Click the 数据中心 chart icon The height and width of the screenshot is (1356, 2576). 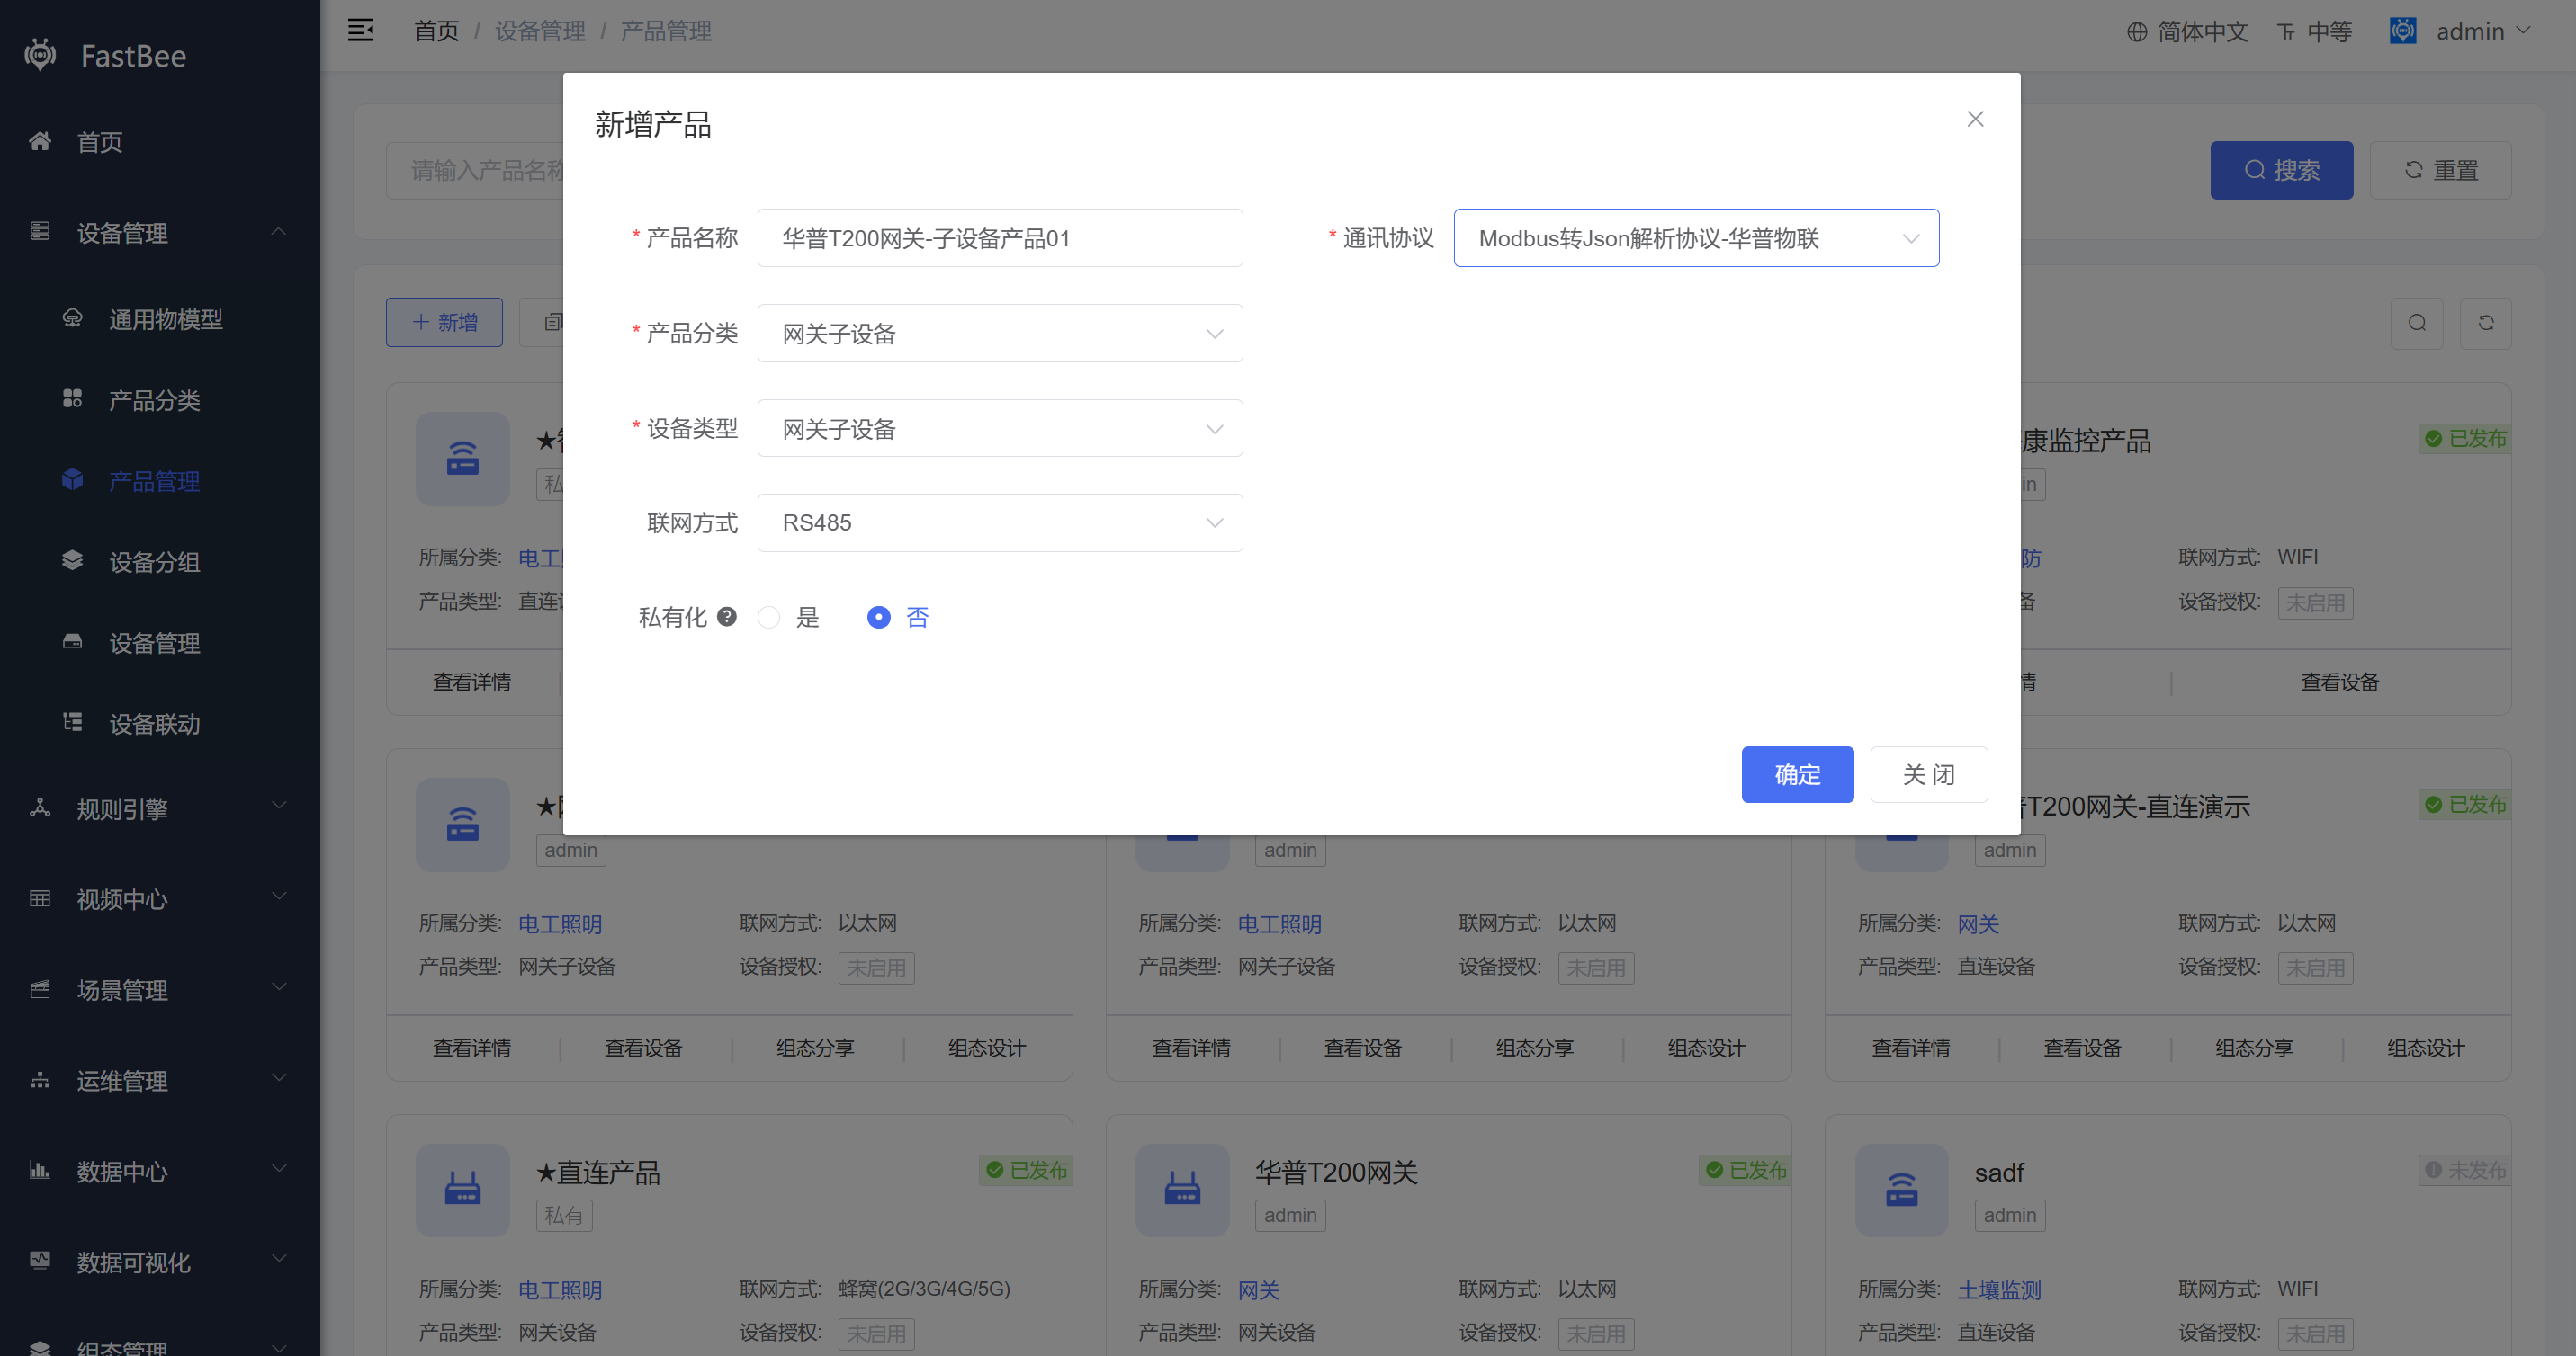pyautogui.click(x=40, y=1170)
